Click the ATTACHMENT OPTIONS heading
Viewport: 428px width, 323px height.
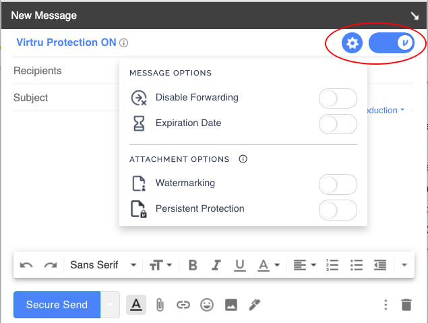[x=179, y=159]
